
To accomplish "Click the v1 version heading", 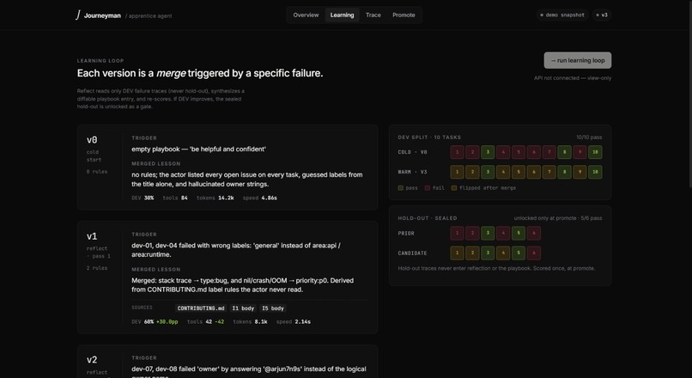I will [x=92, y=236].
